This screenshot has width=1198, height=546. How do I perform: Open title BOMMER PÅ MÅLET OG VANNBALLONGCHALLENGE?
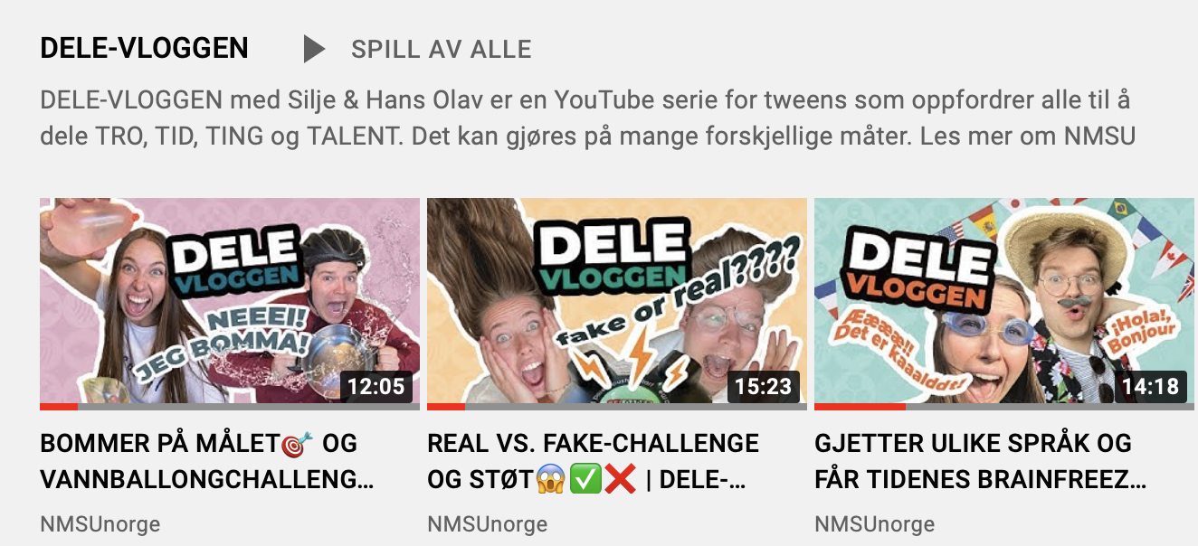(x=207, y=461)
